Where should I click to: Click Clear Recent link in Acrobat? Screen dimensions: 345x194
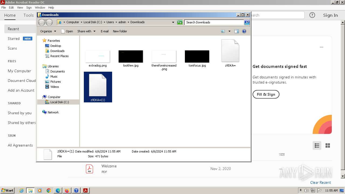(320, 182)
